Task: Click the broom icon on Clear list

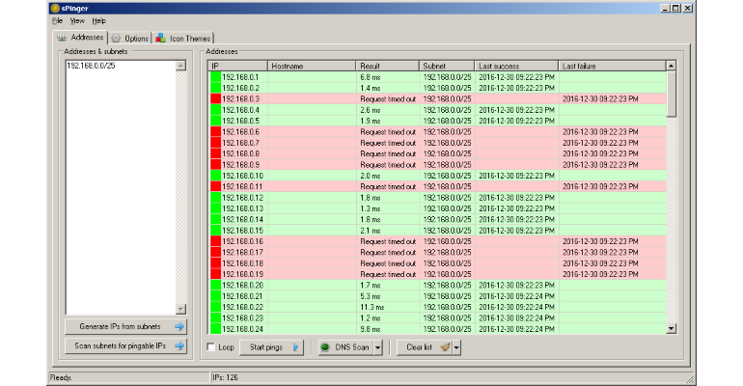Action: click(x=445, y=347)
